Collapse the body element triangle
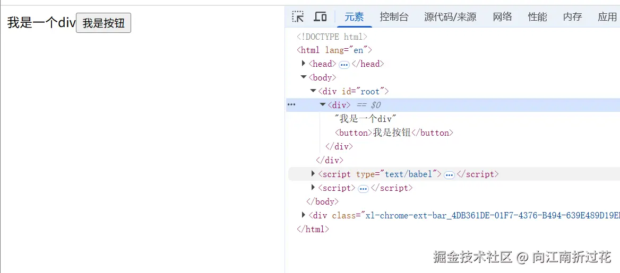620x273 pixels. 304,77
